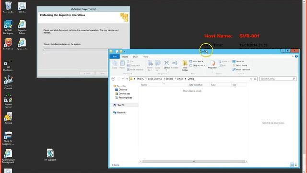Open the vm-support desktop file
The width and height of the screenshot is (307, 173).
pos(50,155)
